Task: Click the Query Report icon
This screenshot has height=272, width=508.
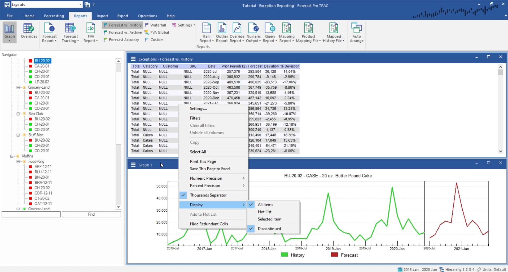Action: click(x=270, y=31)
